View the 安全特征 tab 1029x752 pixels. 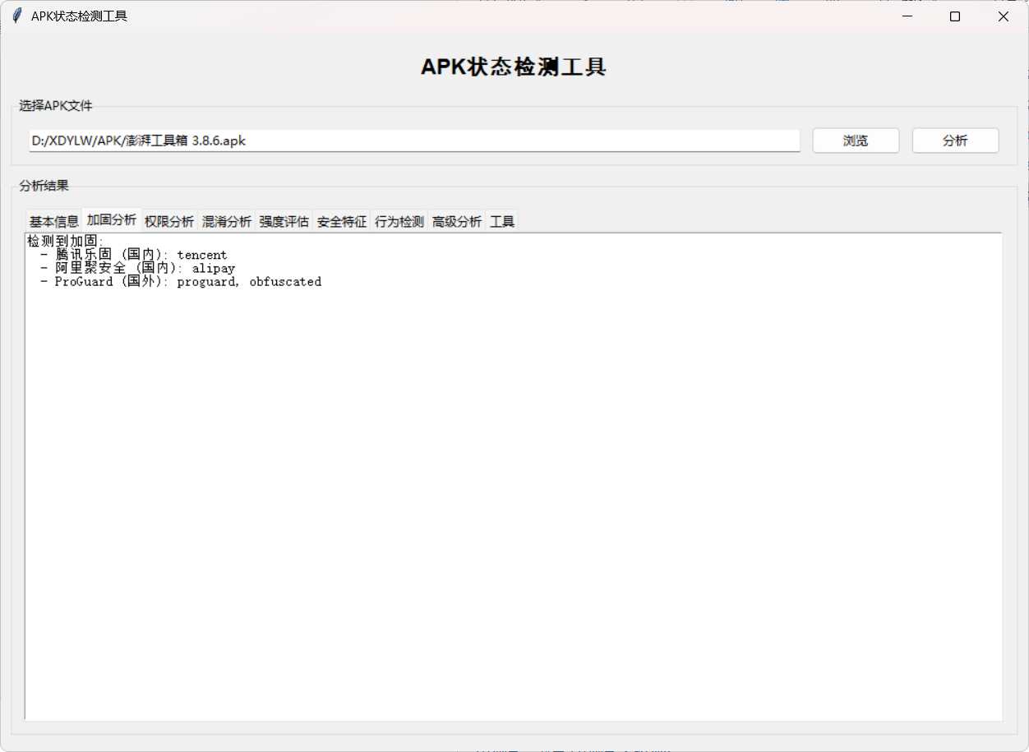[341, 220]
